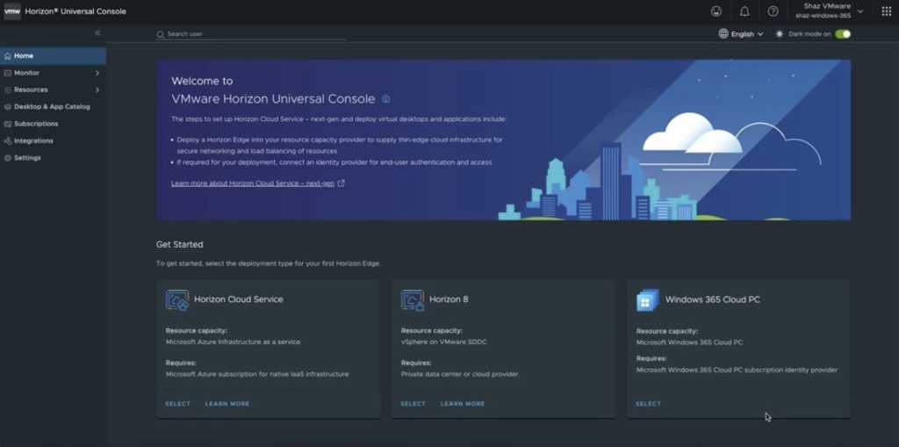This screenshot has width=899, height=447.
Task: Click Select on Windows 365 Cloud PC card
Action: [648, 404]
